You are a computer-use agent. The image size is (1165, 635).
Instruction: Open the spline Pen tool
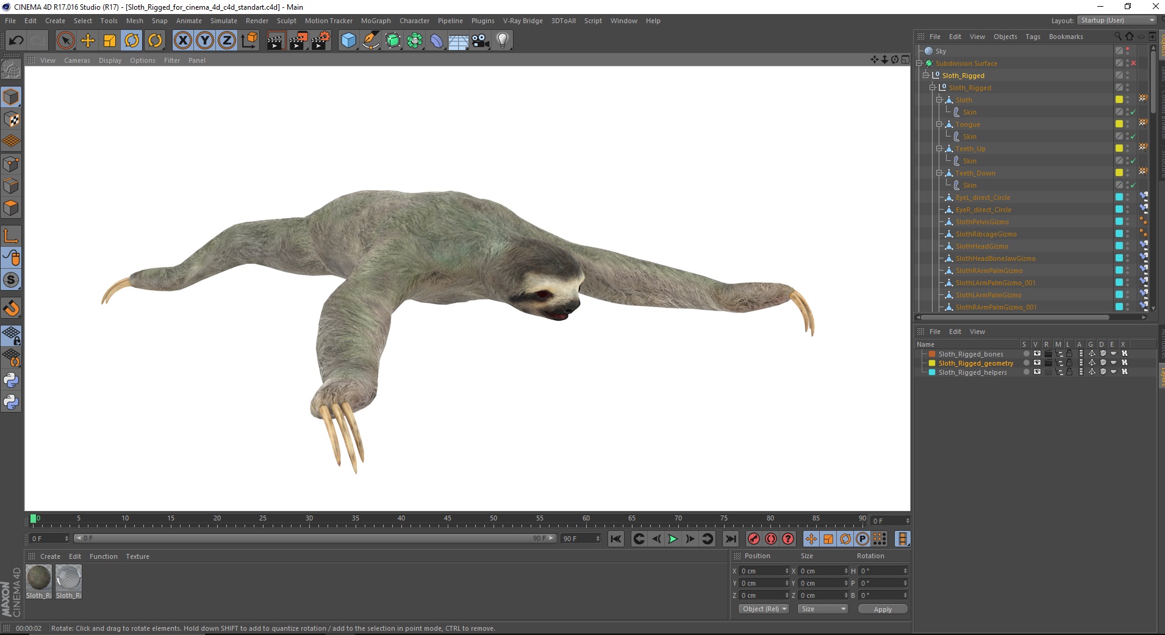tap(371, 41)
